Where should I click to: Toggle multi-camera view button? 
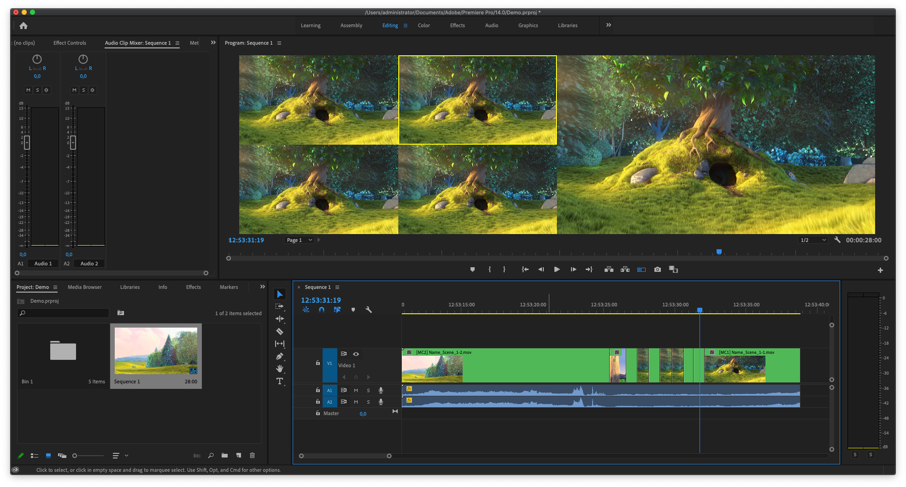[641, 270]
